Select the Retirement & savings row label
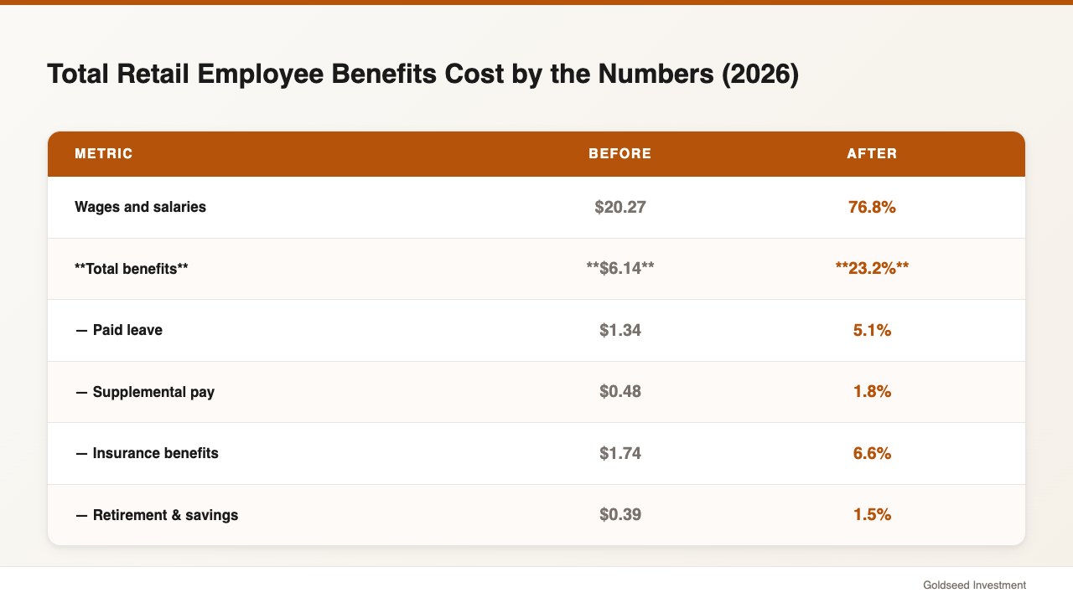Viewport: 1073px width, 603px height. coord(157,515)
